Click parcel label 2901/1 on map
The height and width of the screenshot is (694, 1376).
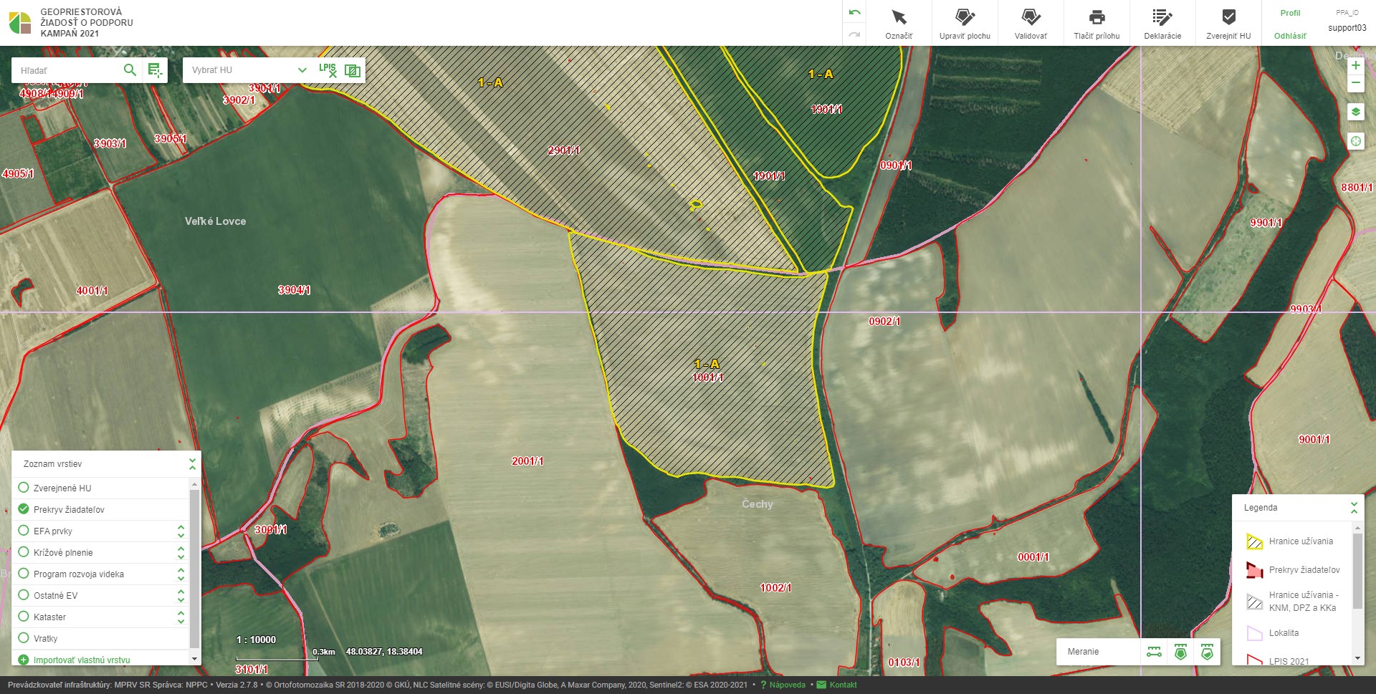click(x=564, y=150)
